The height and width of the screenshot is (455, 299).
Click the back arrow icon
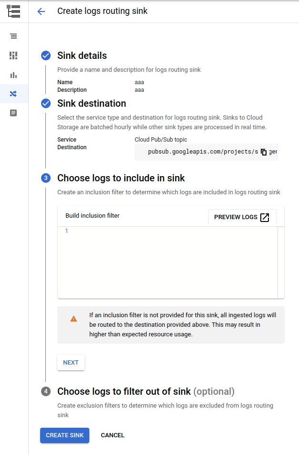click(x=41, y=11)
